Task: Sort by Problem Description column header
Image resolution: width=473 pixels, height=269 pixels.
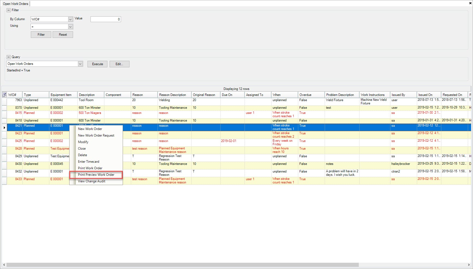Action: [342, 95]
